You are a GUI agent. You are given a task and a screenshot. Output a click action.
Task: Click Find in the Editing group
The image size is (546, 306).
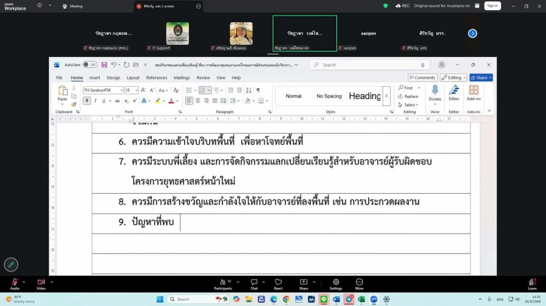(406, 88)
